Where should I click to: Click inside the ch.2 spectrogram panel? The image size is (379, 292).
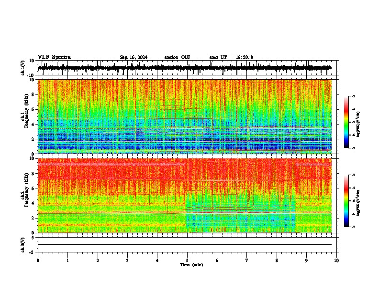pos(184,196)
